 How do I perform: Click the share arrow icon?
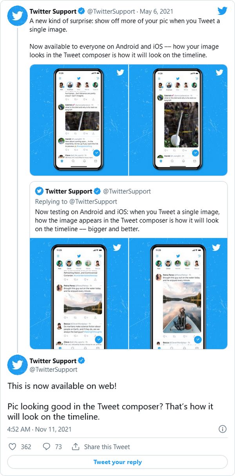coord(76,447)
